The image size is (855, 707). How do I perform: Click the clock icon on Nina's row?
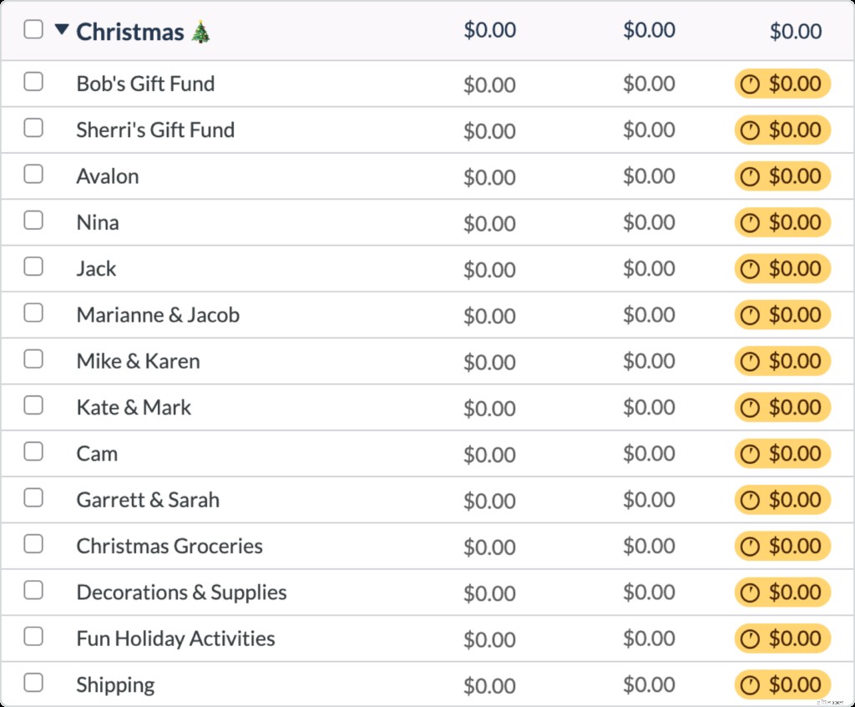tap(750, 222)
